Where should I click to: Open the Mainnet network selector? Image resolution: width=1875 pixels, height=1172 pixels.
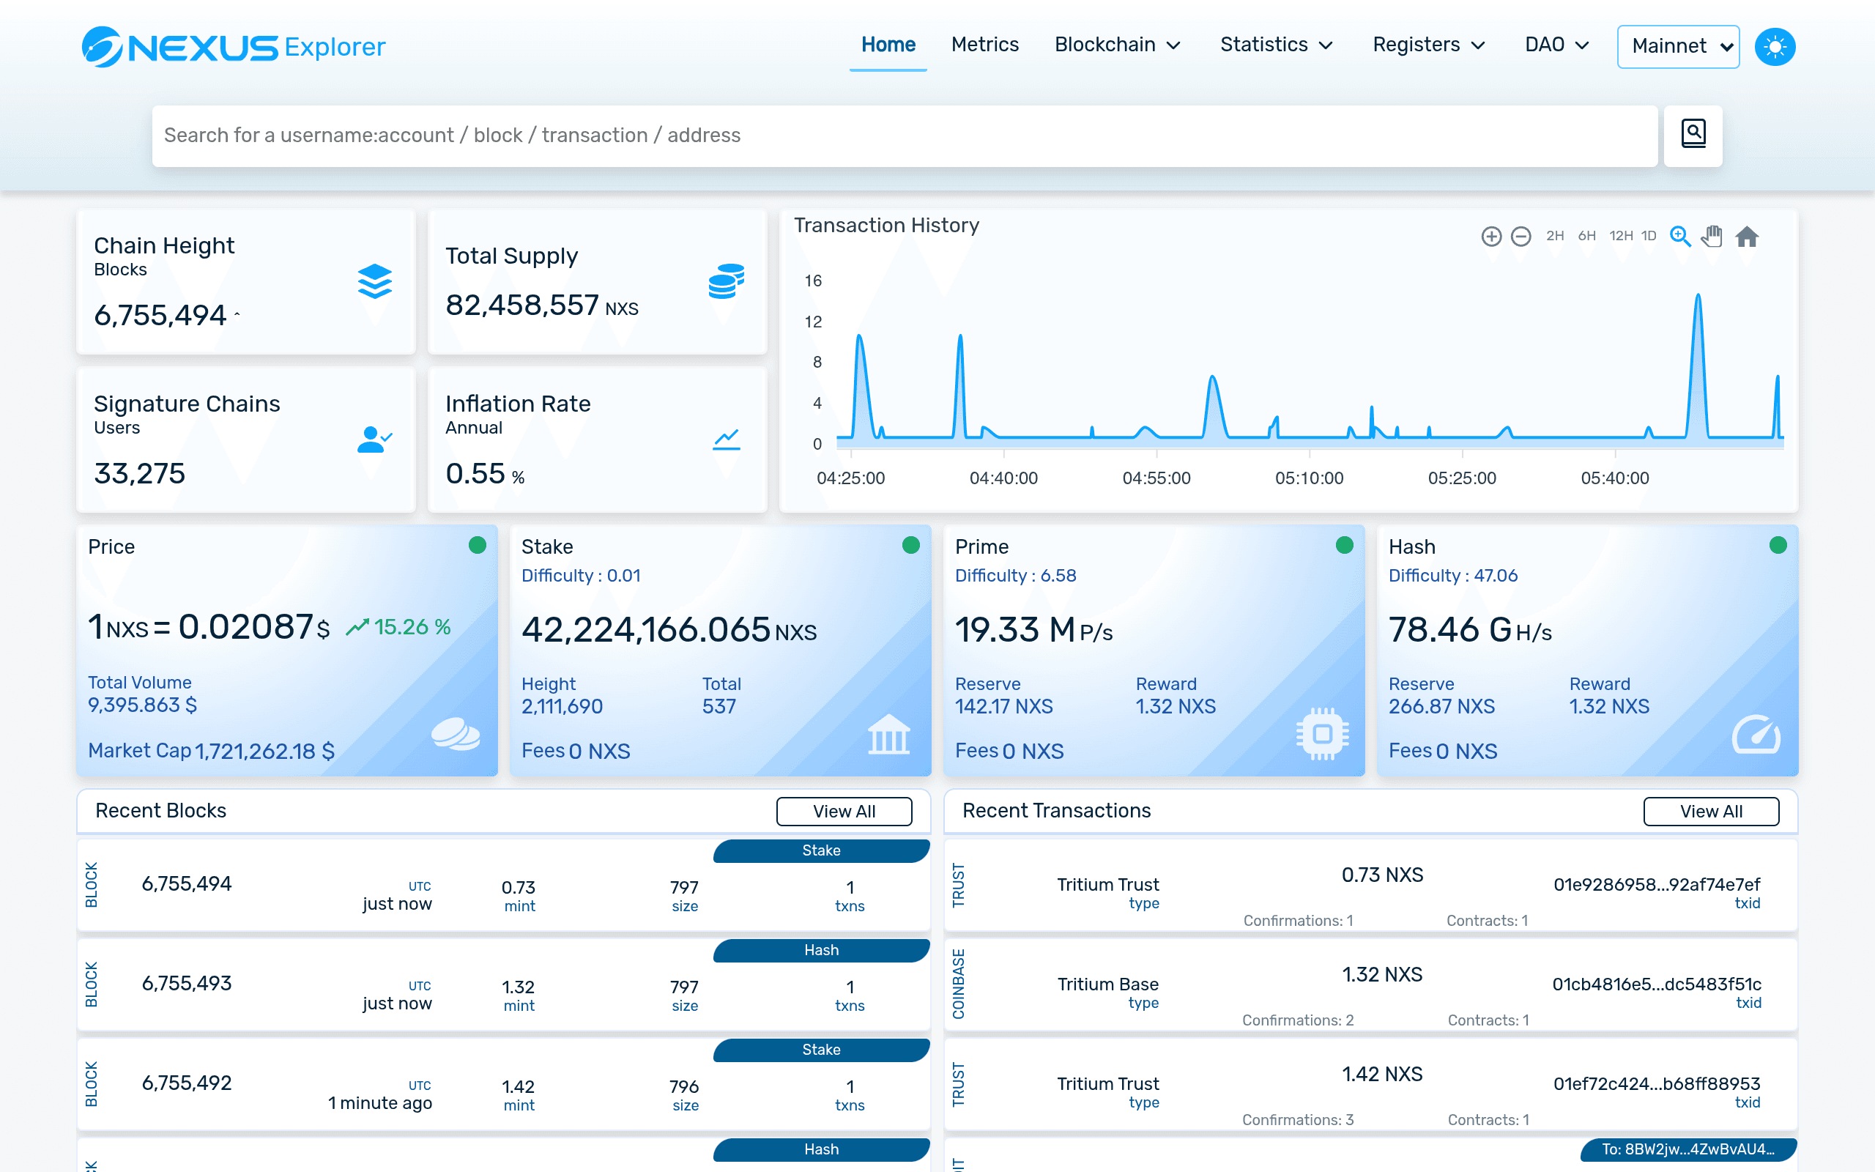(x=1678, y=46)
